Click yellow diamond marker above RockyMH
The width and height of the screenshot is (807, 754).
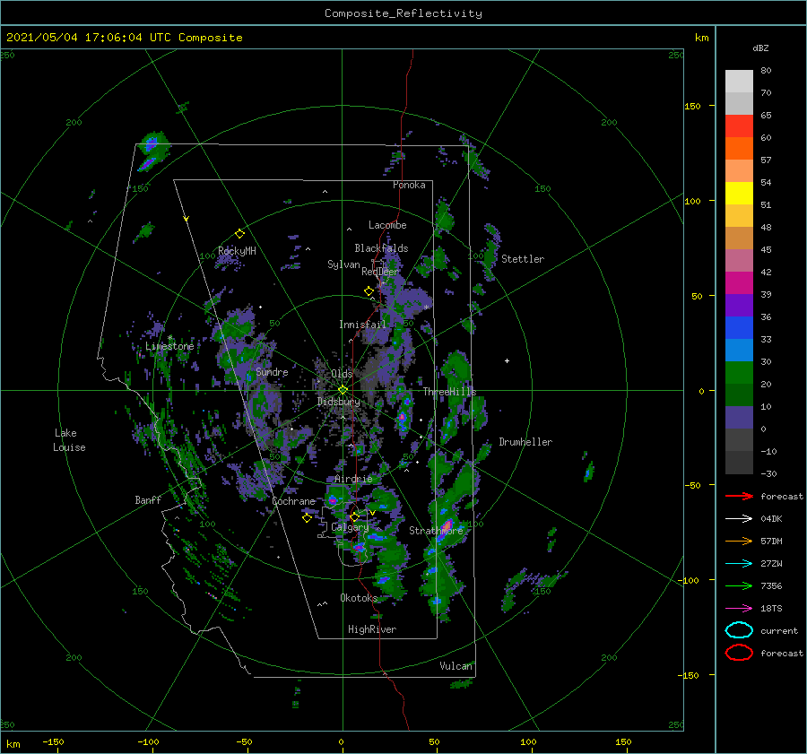click(239, 234)
